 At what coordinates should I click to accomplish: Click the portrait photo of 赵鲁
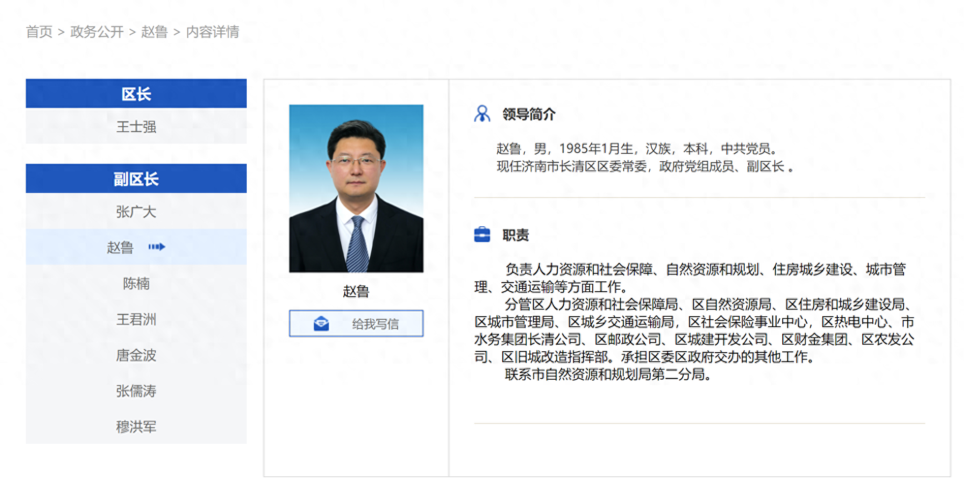[356, 188]
